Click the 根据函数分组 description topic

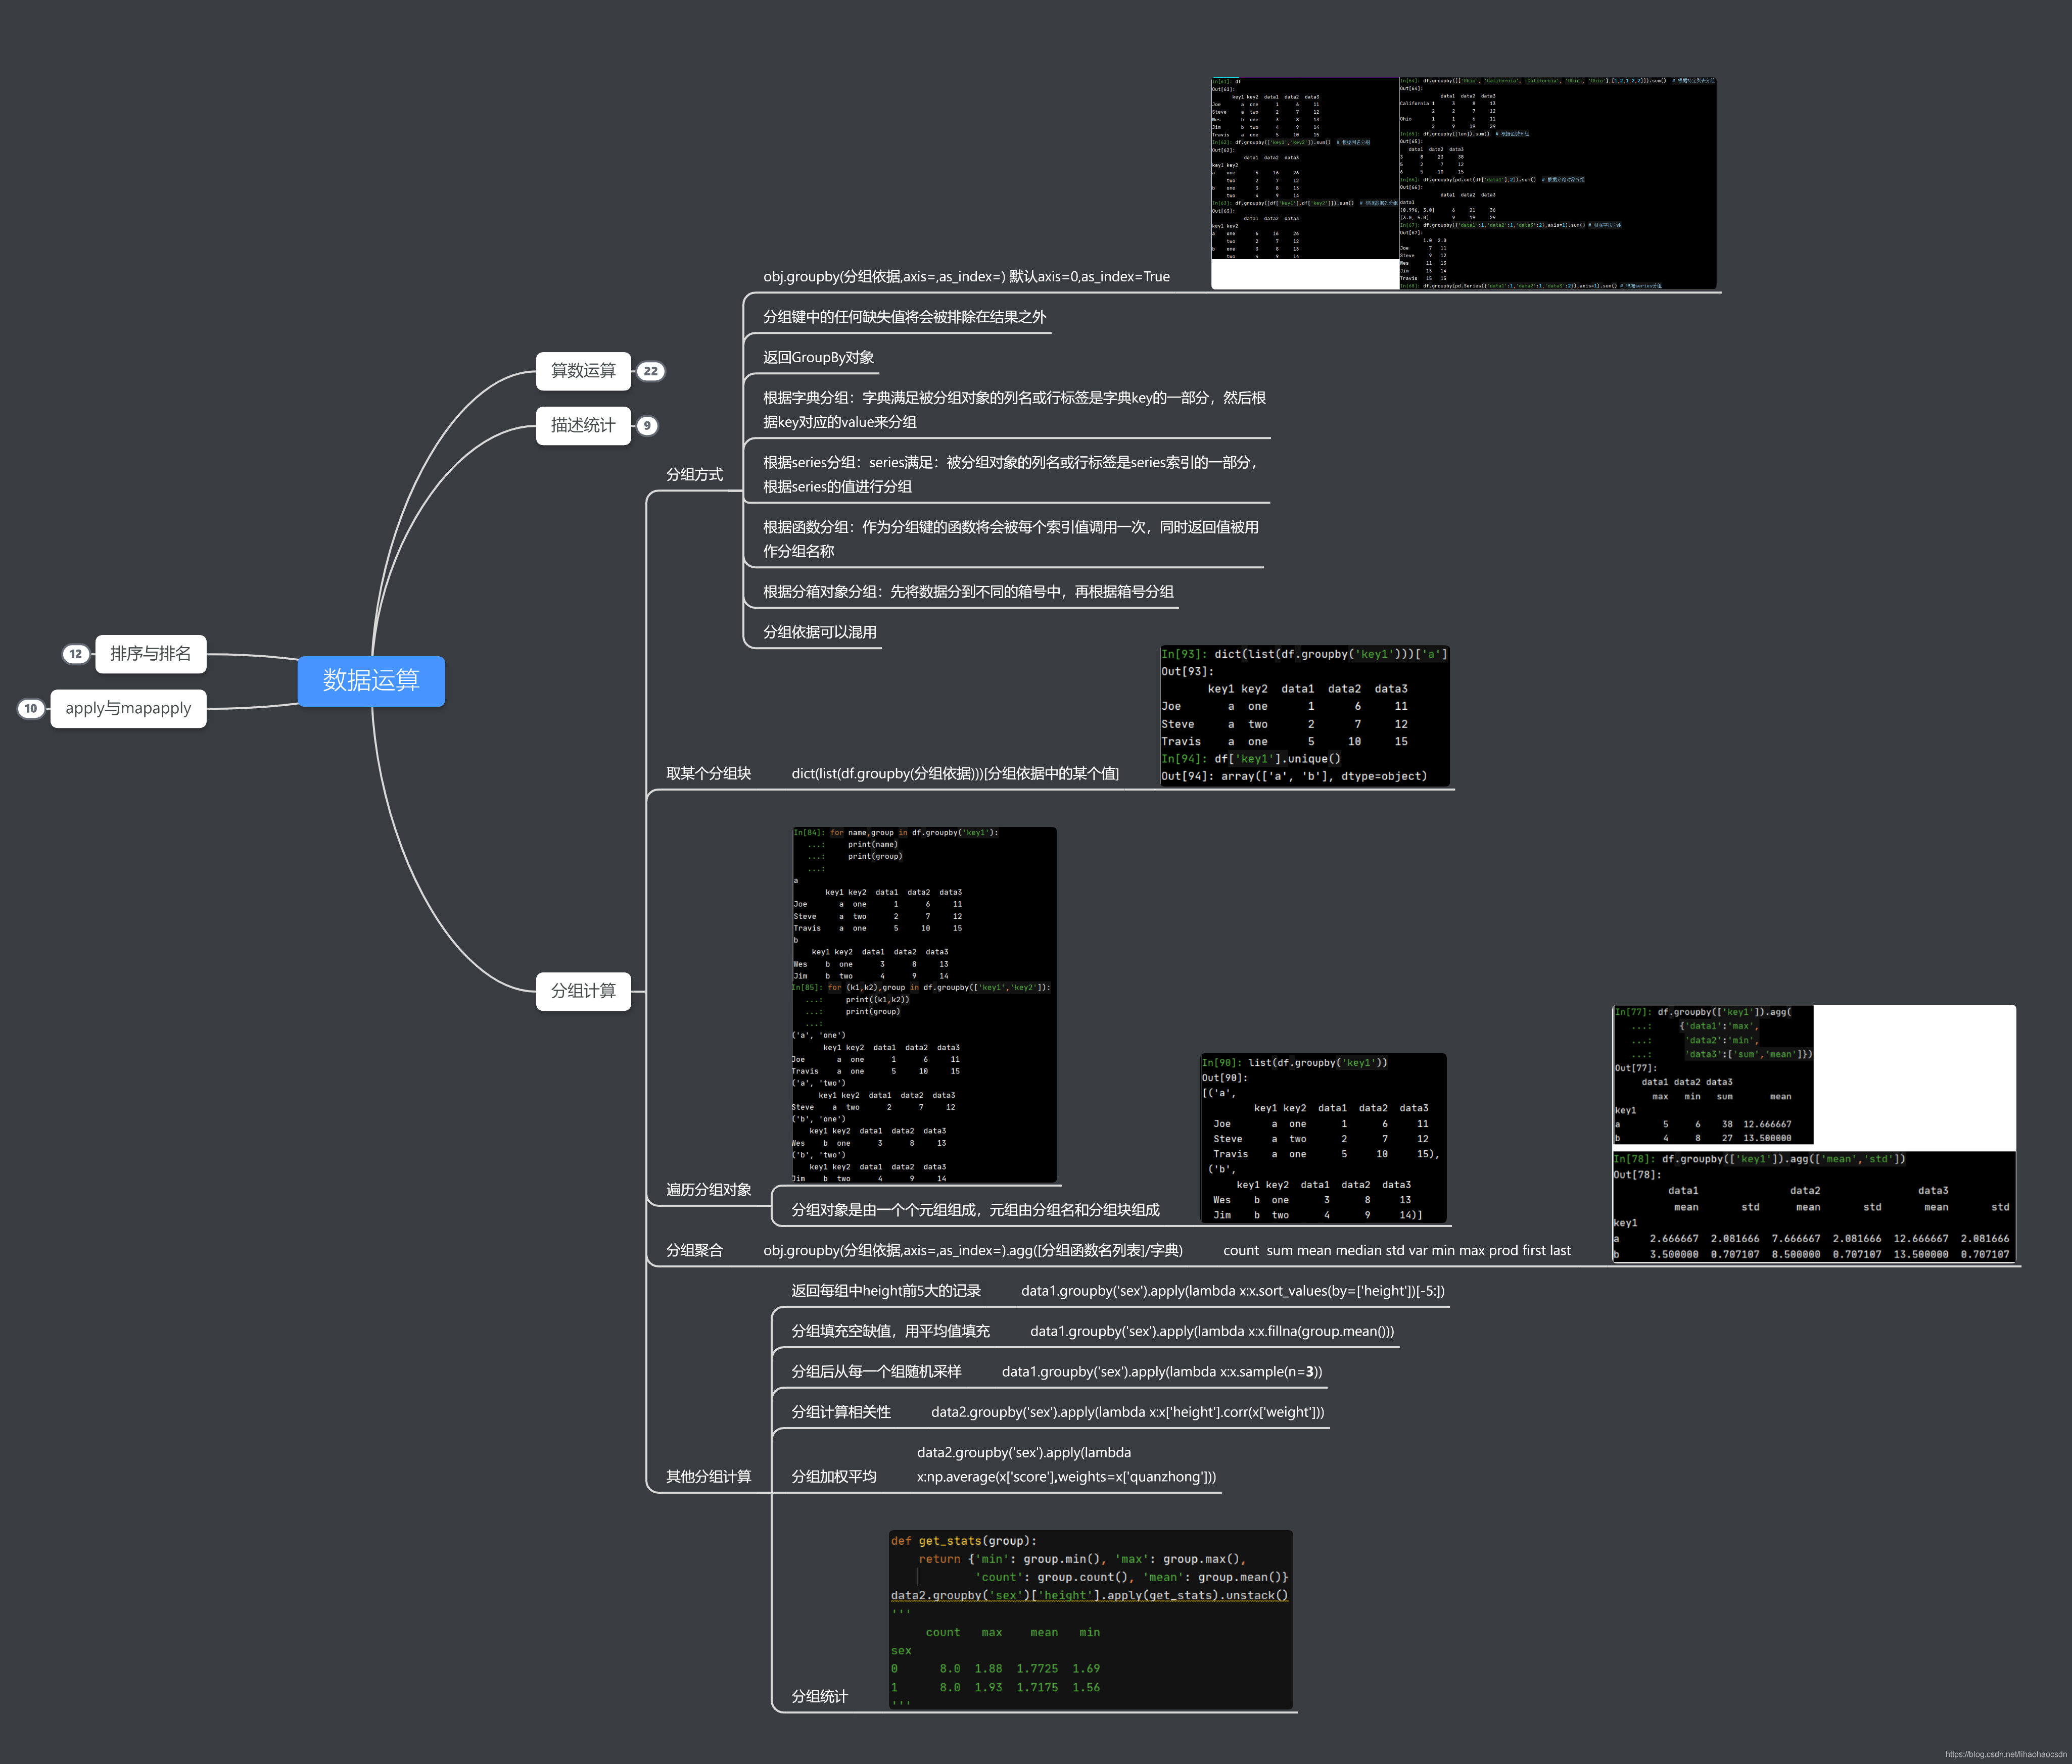click(1010, 538)
